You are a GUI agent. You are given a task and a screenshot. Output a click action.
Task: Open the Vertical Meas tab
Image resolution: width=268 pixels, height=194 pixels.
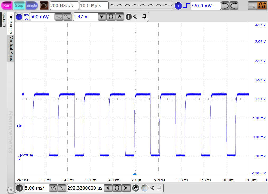coord(11,48)
